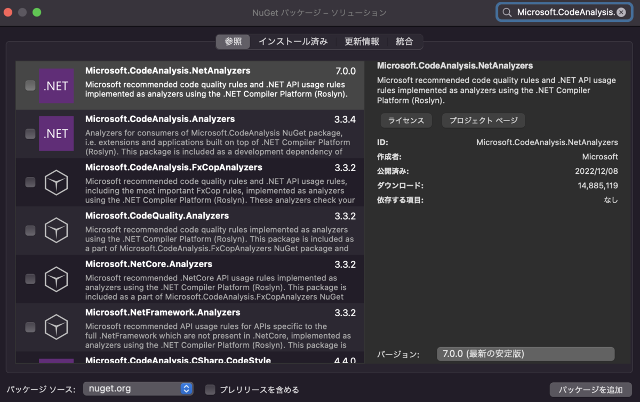640x402 pixels.
Task: Click the 7.0.0 version of NetAnalyzers row
Action: click(x=345, y=71)
